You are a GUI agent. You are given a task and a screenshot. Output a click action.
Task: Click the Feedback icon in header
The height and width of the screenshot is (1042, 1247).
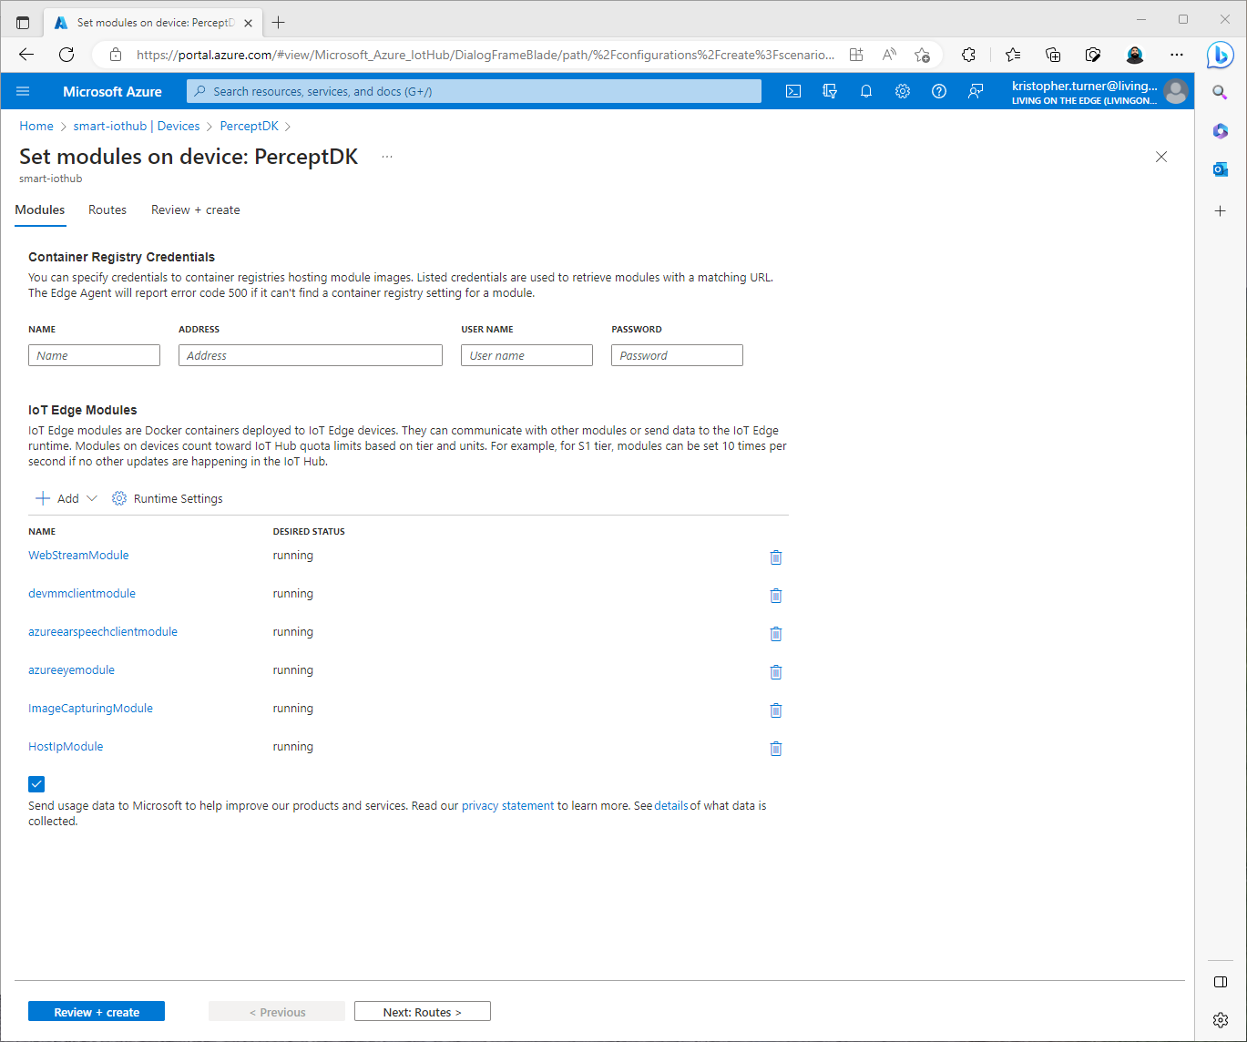(x=976, y=91)
